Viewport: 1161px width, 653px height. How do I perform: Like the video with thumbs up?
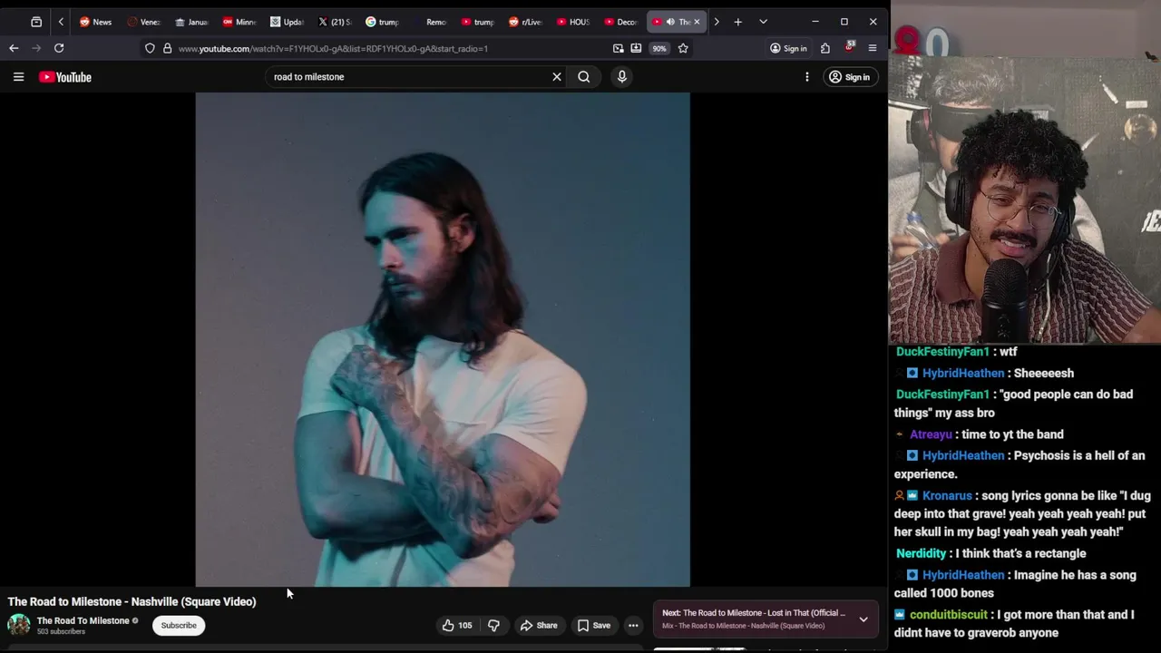[x=456, y=625]
